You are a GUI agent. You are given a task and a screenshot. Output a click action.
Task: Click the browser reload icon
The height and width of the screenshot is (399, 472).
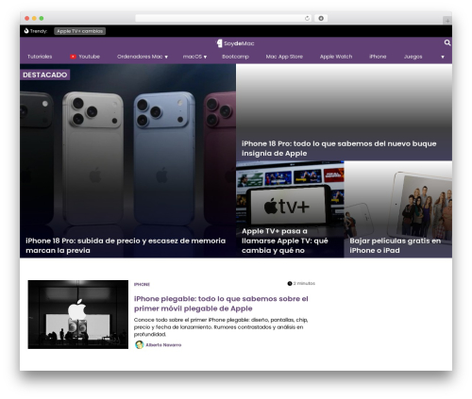pyautogui.click(x=307, y=18)
